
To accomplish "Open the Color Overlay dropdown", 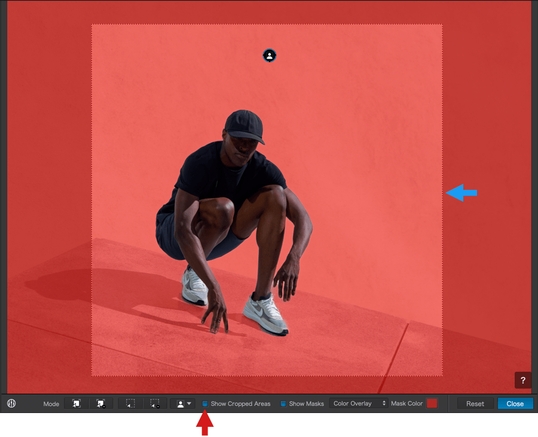I will 359,403.
